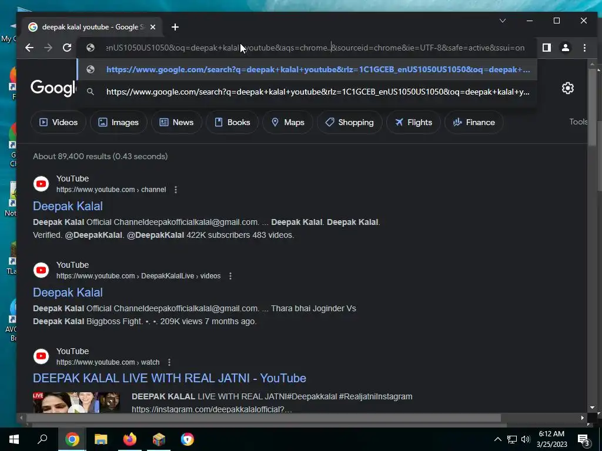The width and height of the screenshot is (602, 451).
Task: Filter results by Books
Action: (x=232, y=122)
